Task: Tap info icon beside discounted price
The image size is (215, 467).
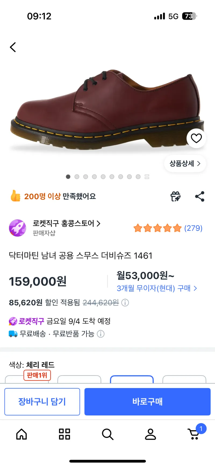Action: pos(125,303)
